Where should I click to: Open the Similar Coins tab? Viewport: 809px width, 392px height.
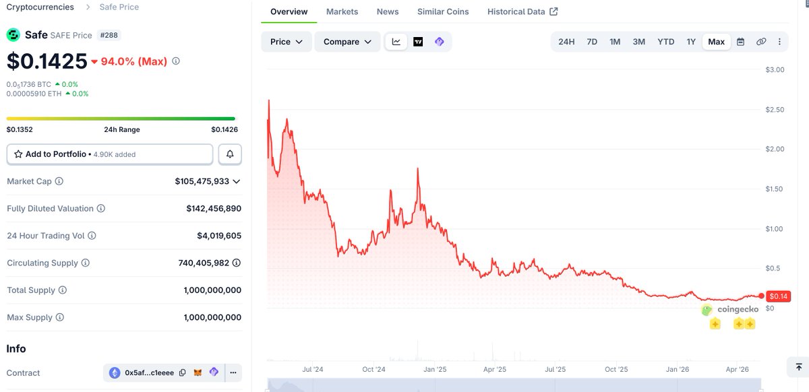coord(443,11)
